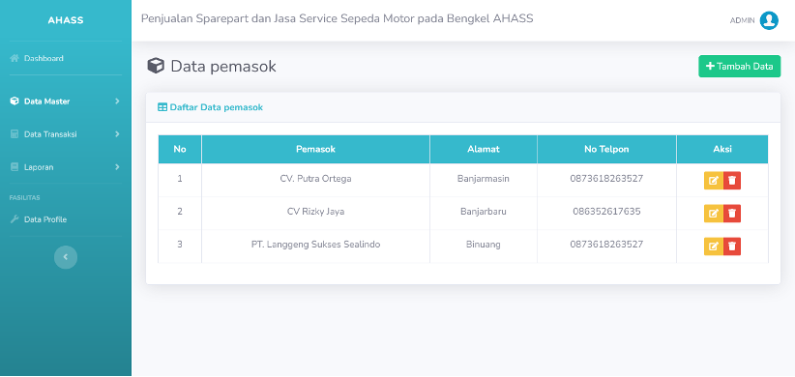The height and width of the screenshot is (377, 795).
Task: Click the Pemasok column header
Action: [315, 149]
